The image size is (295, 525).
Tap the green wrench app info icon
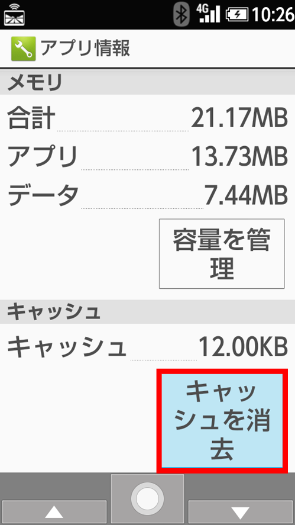[x=23, y=49]
